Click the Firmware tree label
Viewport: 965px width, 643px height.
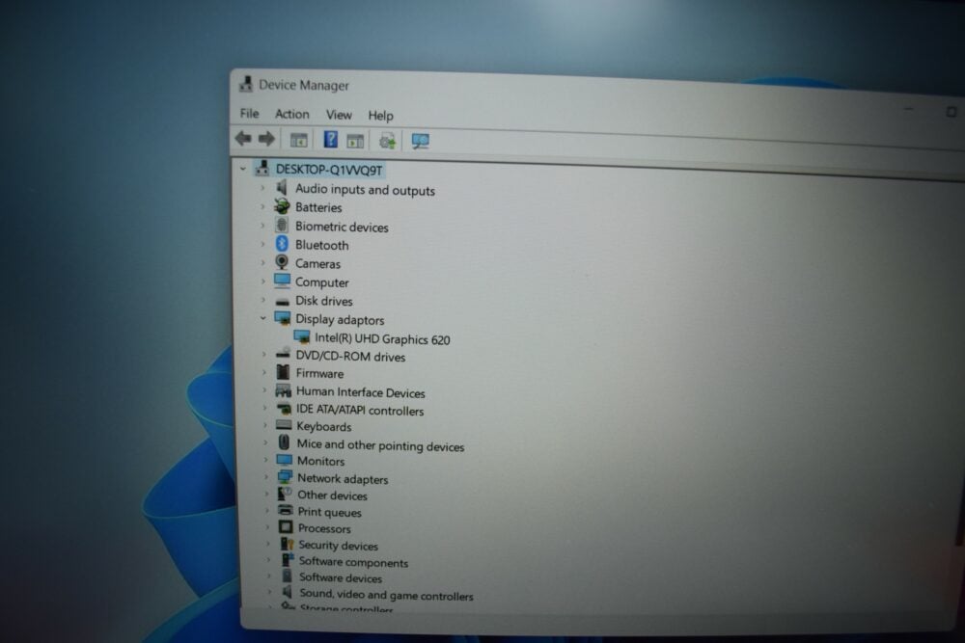(319, 373)
